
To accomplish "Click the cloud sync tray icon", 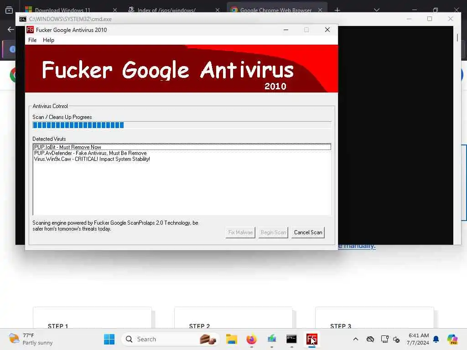I will click(x=370, y=339).
